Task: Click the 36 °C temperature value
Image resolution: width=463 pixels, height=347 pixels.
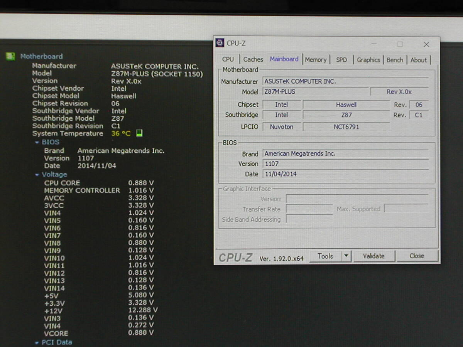Action: [x=121, y=133]
